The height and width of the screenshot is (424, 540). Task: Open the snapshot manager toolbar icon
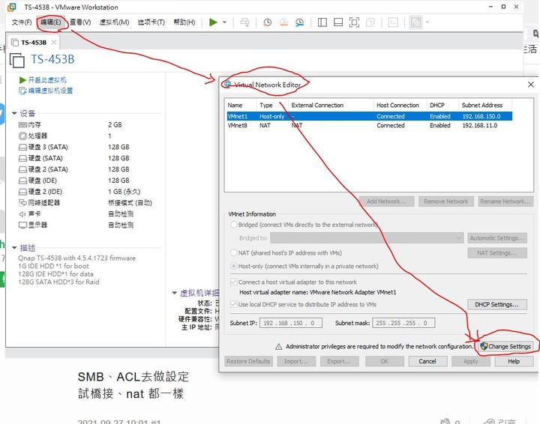click(x=299, y=22)
